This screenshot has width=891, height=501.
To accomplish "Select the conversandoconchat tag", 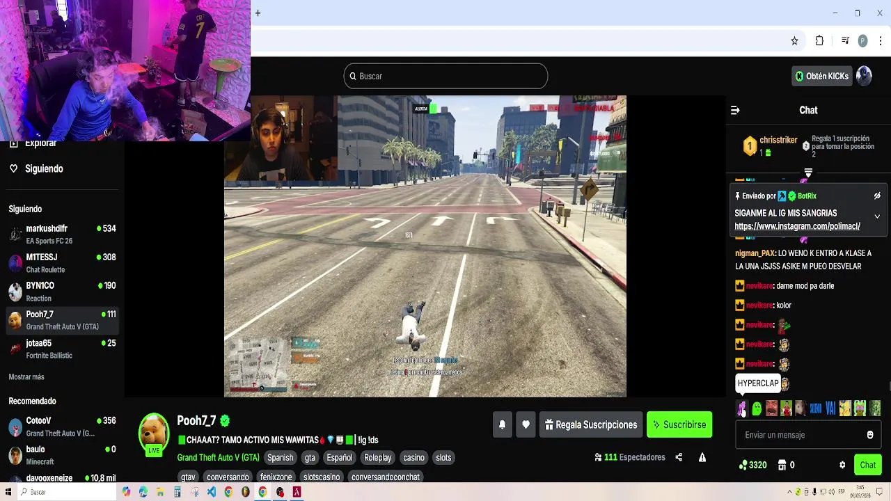I will point(386,477).
